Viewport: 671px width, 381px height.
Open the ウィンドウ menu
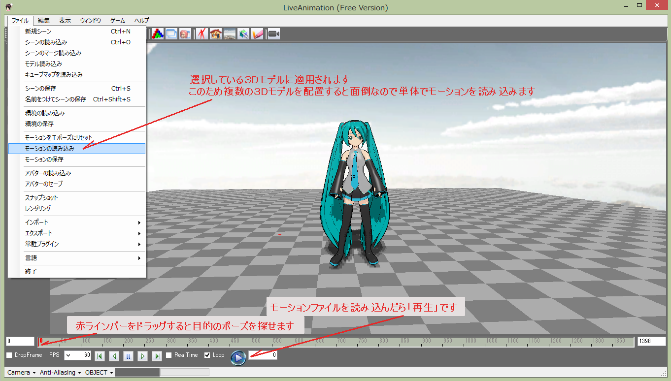91,21
